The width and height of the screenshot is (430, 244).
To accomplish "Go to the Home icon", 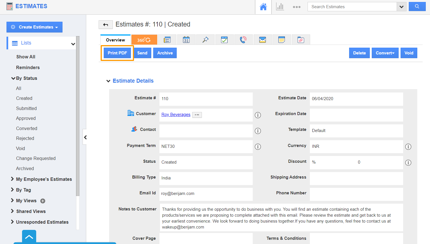I will [263, 7].
